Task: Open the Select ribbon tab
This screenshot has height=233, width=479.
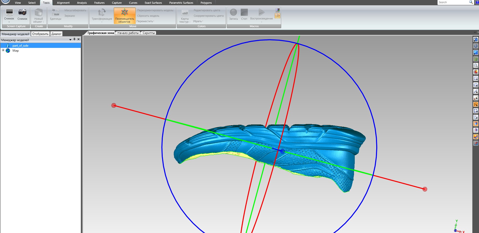Action: (x=32, y=3)
